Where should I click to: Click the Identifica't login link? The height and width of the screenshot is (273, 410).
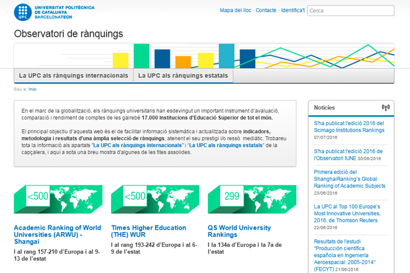(x=292, y=11)
